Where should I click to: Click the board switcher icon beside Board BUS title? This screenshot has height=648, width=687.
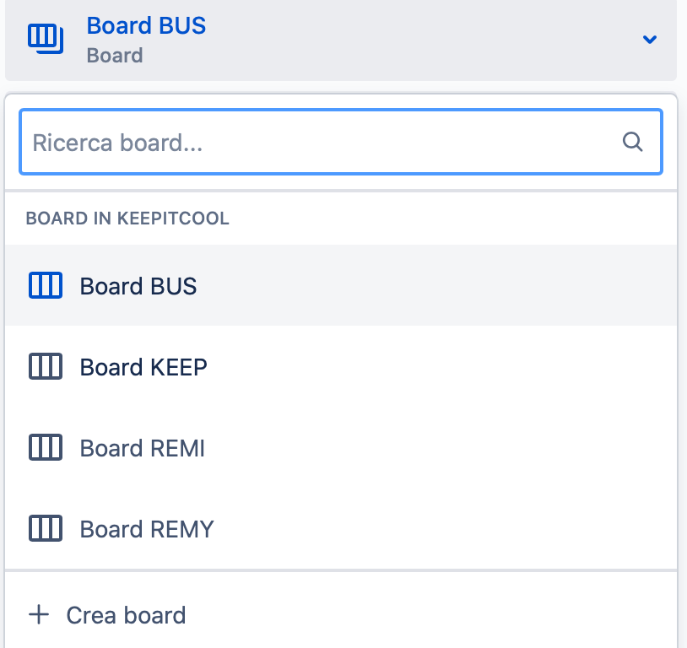46,39
